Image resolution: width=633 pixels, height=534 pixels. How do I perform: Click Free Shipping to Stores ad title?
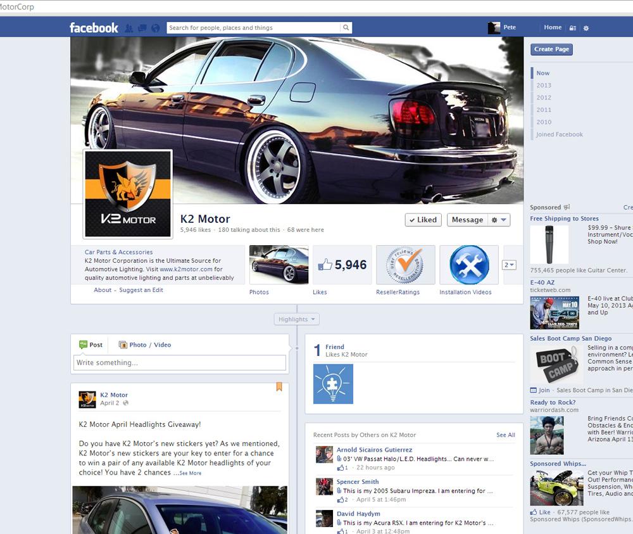point(564,219)
